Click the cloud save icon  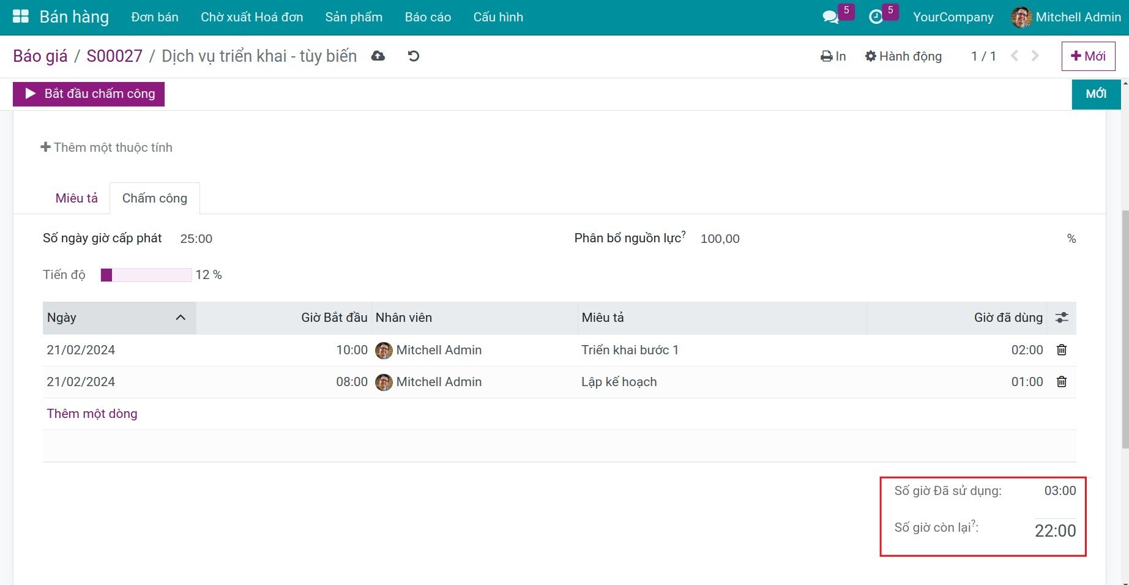point(378,56)
